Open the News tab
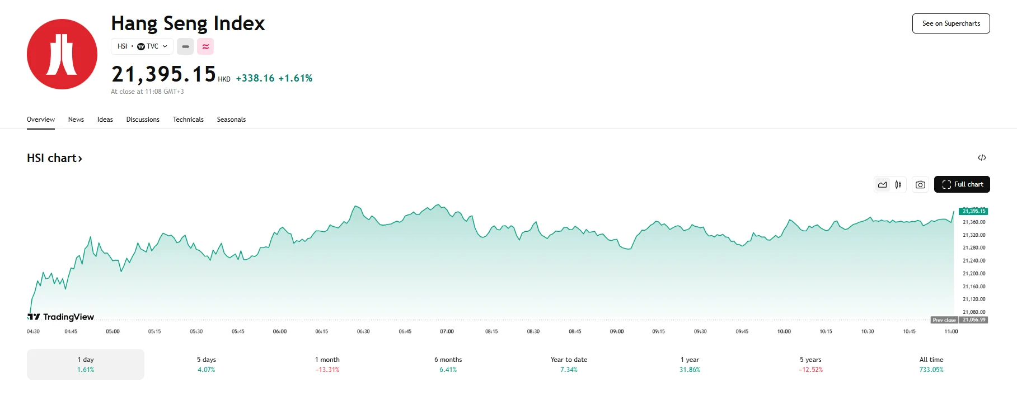 pos(76,120)
